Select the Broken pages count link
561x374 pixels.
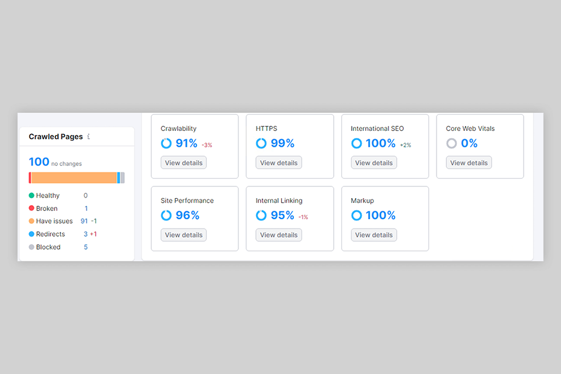click(86, 209)
